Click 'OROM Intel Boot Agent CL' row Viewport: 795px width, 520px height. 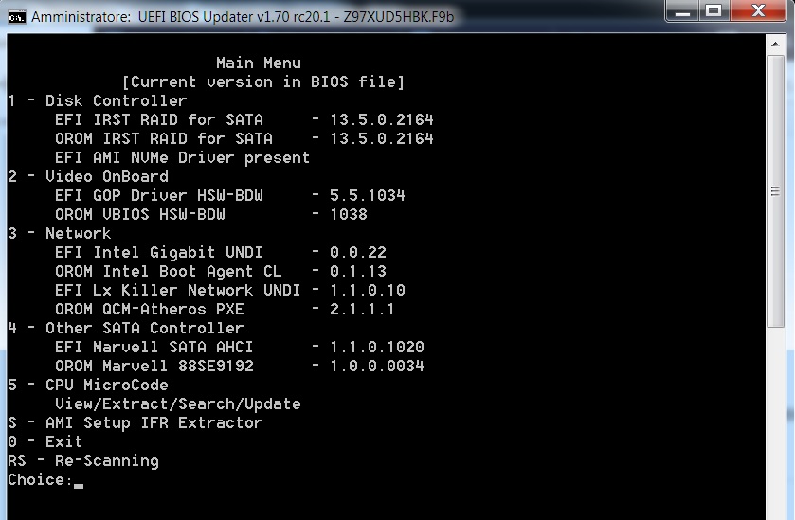(221, 271)
